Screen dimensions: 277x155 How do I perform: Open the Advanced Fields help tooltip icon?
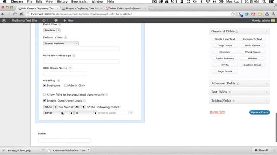[238, 84]
